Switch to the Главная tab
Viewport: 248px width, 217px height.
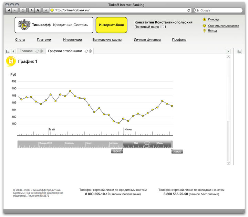26,51
